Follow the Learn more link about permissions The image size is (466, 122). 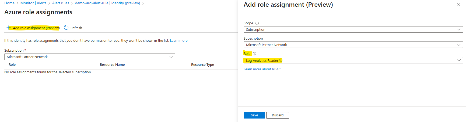pyautogui.click(x=179, y=41)
